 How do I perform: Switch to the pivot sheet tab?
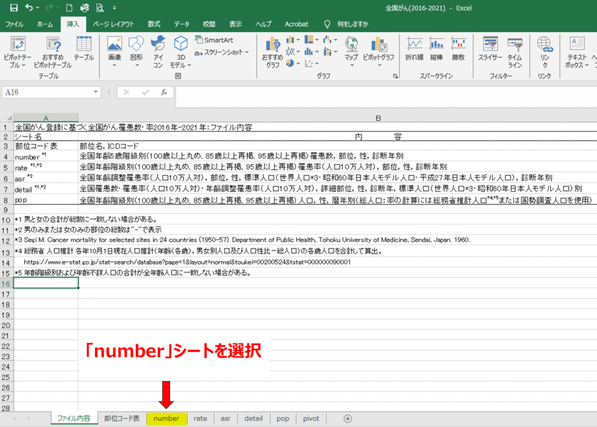click(311, 418)
